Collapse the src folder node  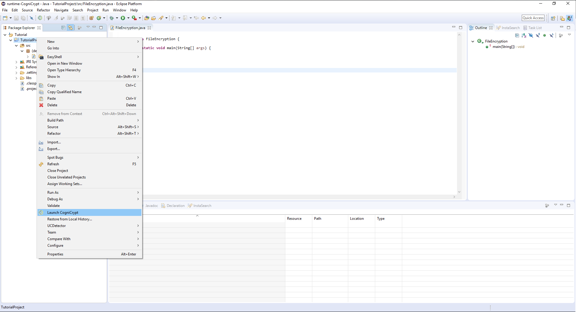click(x=16, y=46)
